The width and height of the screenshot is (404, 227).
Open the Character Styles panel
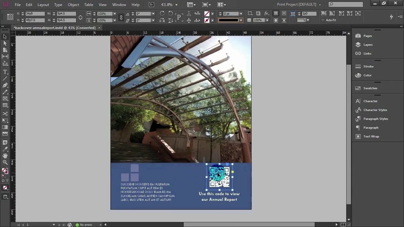coord(375,110)
